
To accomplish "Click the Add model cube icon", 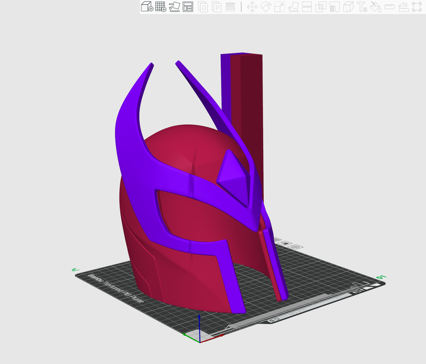I will tap(147, 7).
